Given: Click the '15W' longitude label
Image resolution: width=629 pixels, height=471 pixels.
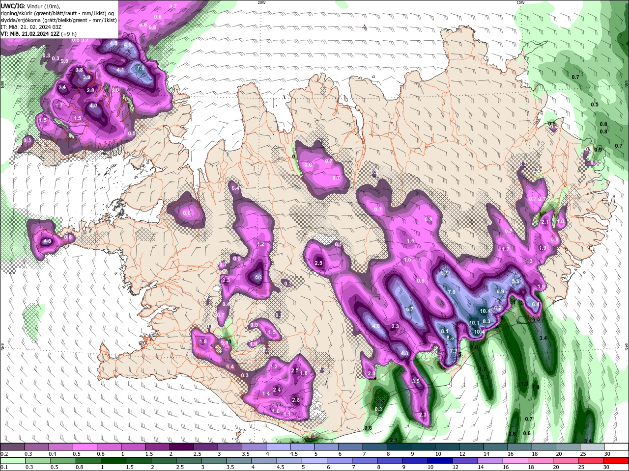Looking at the screenshot, I should (520, 2).
